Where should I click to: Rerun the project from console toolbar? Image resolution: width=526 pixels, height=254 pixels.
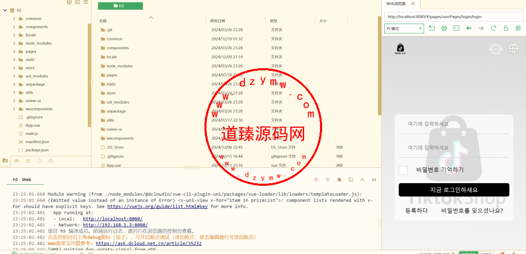(328, 180)
